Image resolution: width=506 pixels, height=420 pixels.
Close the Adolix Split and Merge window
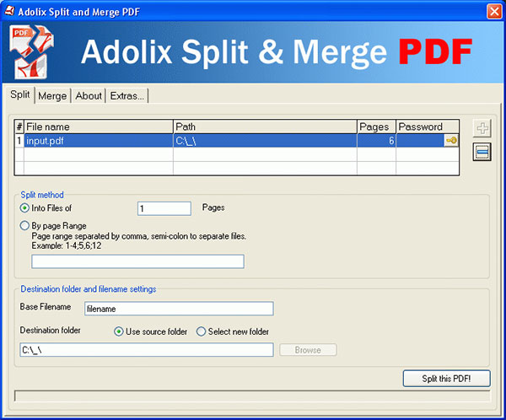(494, 10)
